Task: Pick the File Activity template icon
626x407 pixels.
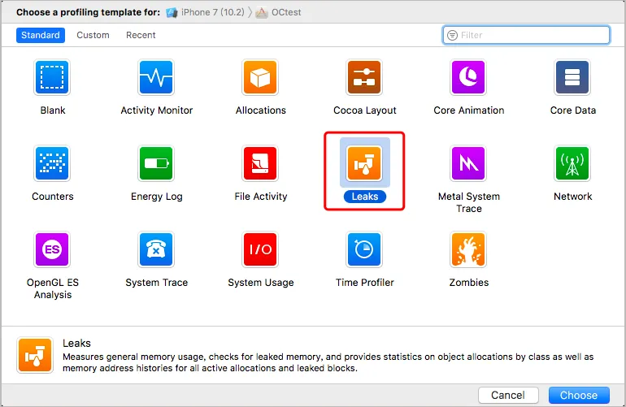Action: (260, 163)
